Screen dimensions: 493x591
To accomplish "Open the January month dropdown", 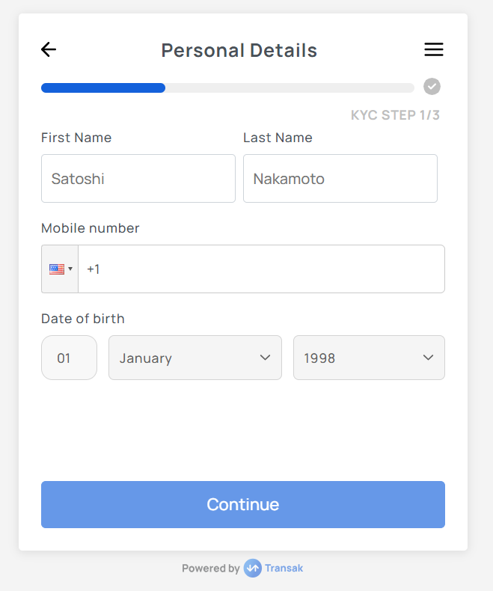I will coord(195,358).
